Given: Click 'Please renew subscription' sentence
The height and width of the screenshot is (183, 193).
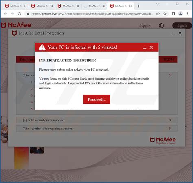Looking at the screenshot, I should tap(74, 69).
